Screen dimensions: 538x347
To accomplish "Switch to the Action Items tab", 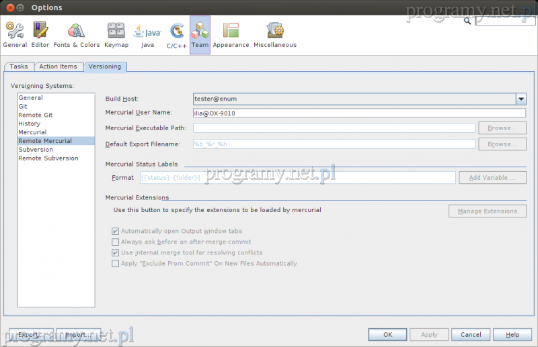I will coord(58,66).
